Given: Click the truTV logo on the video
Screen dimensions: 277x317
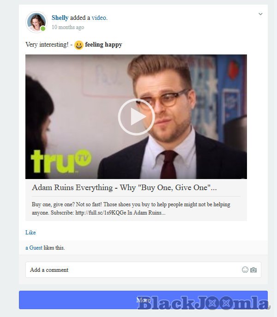Looking at the screenshot, I should click(61, 161).
